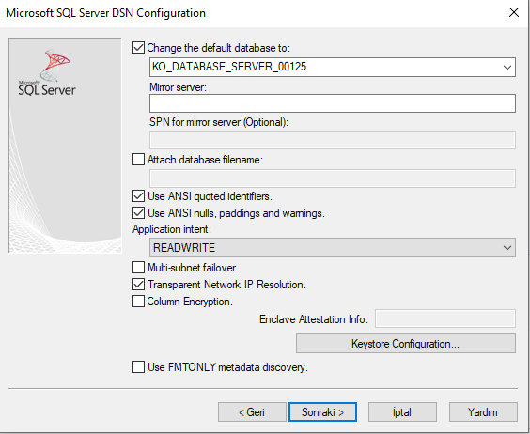Enable Attach database filename checkbox

pyautogui.click(x=138, y=159)
